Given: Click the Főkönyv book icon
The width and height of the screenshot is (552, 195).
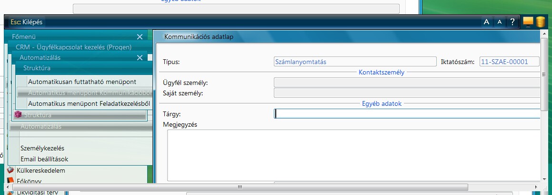Looking at the screenshot, I should [x=11, y=181].
